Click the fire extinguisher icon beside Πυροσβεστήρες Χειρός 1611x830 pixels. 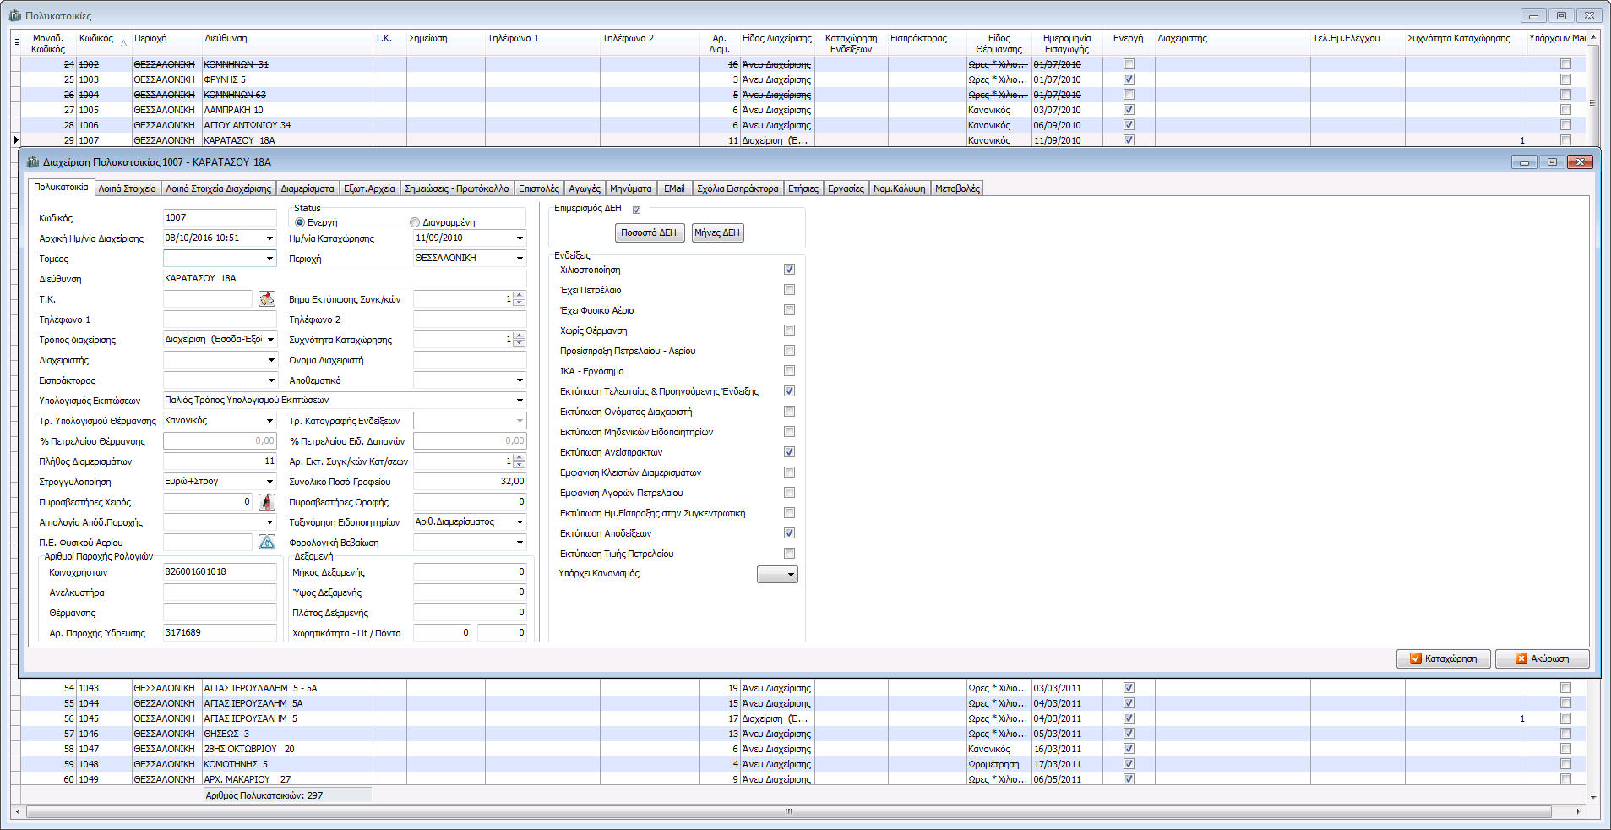pyautogui.click(x=267, y=502)
